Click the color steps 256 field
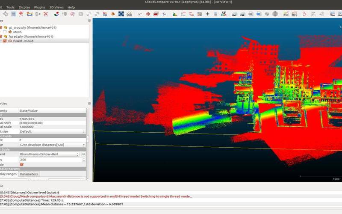Image resolution: width=342 pixels, height=214 pixels. [x=50, y=160]
